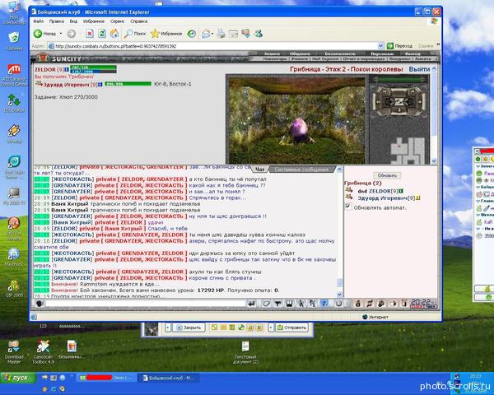Open the Правка menu
494x395 pixels.
[x=57, y=21]
